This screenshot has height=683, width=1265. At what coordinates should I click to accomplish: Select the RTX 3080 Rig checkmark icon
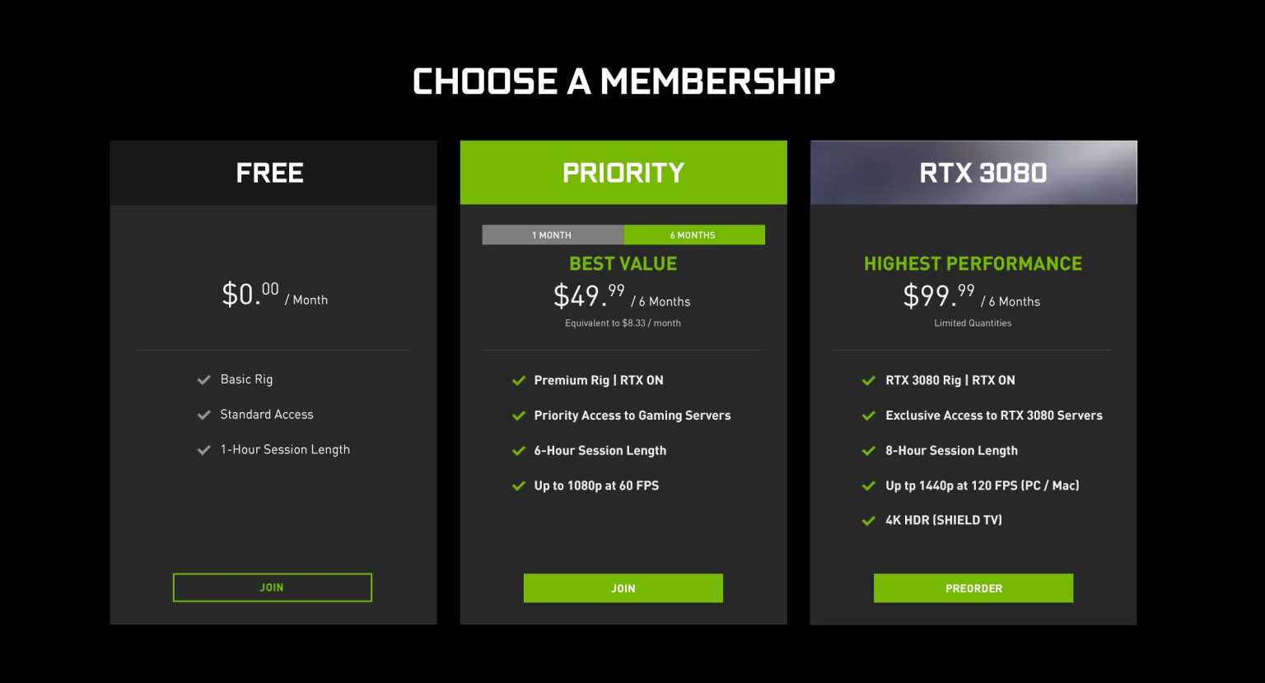point(869,380)
